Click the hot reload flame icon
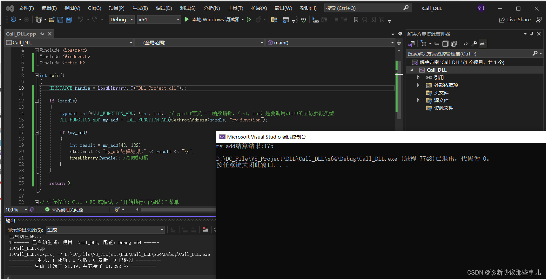The width and height of the screenshot is (546, 279). (x=258, y=20)
